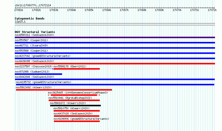Viewport: 222px width, 131px height.
Task: Open the nsv467711 (Itsara2009) label
Action: [31, 45]
